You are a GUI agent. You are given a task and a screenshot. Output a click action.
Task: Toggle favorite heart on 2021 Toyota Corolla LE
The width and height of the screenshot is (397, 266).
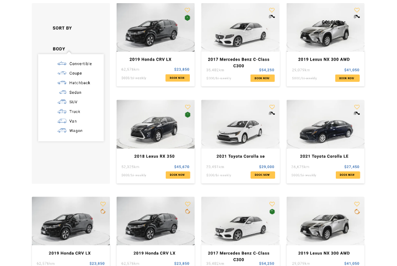[x=357, y=107]
